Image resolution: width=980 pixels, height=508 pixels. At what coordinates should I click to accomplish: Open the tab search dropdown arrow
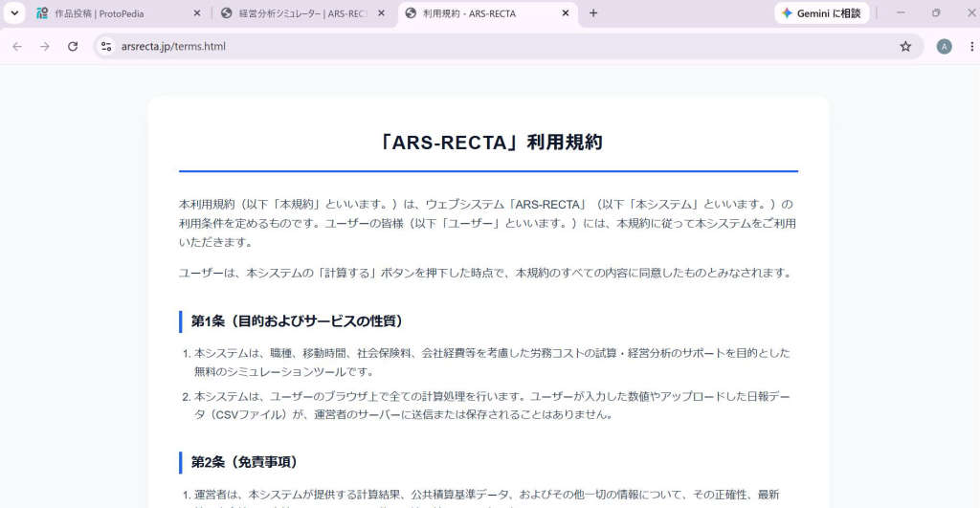click(x=13, y=13)
